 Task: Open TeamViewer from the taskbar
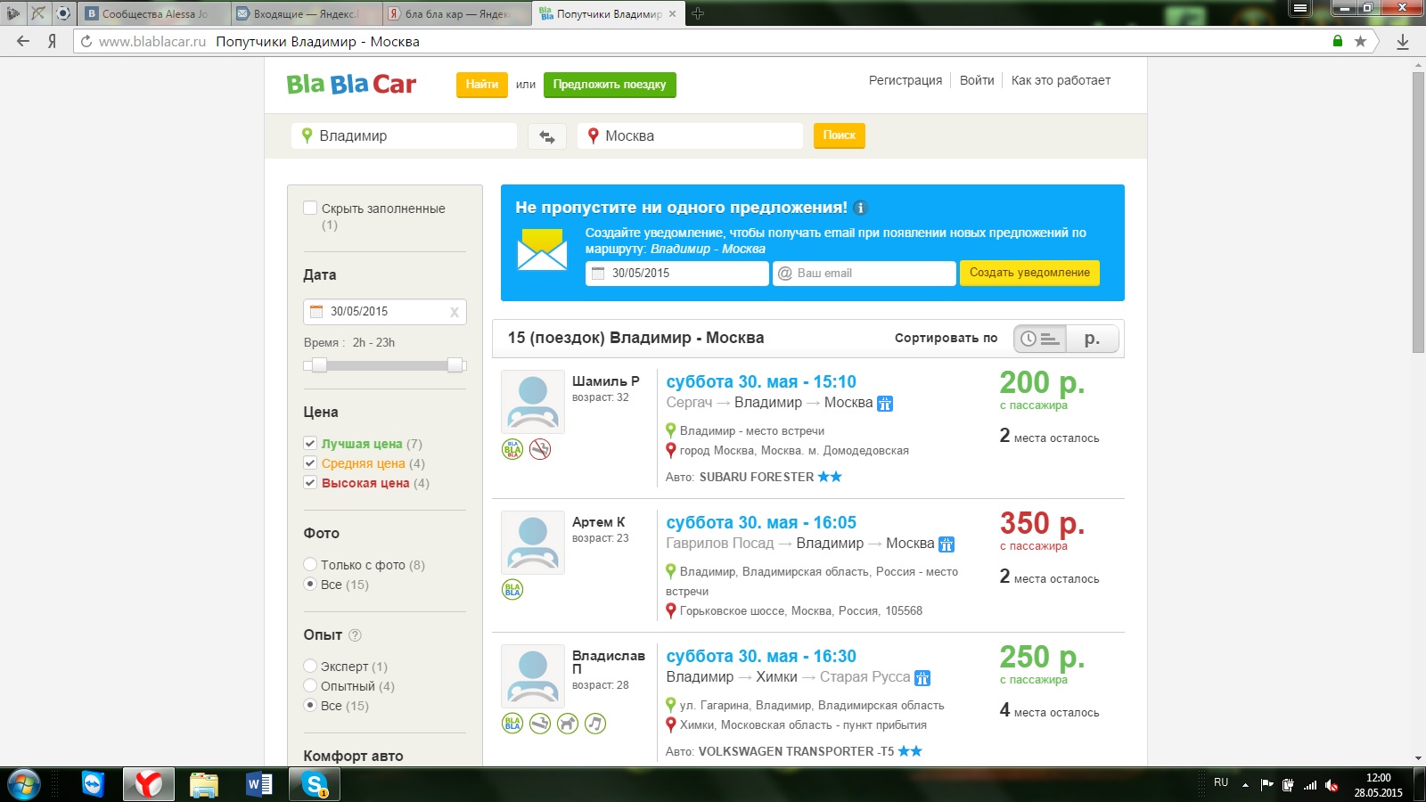tap(93, 784)
